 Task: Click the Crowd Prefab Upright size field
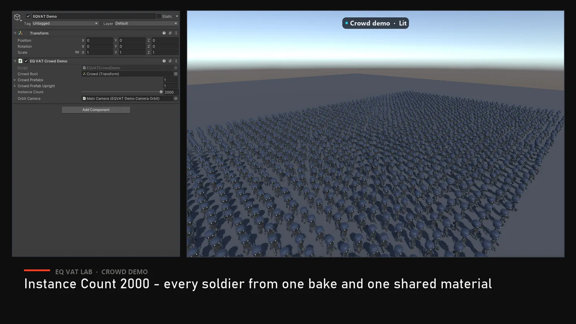click(x=171, y=86)
